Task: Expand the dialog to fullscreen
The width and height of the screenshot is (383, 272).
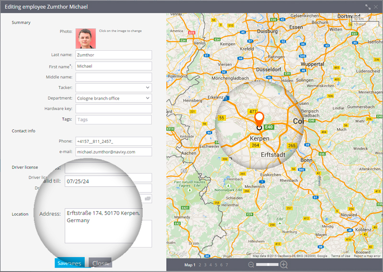Action: tap(368, 7)
